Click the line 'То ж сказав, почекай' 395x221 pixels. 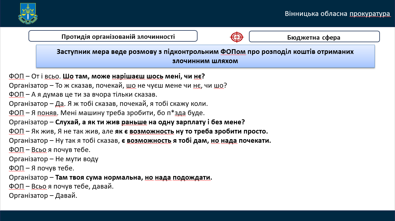tap(117, 85)
